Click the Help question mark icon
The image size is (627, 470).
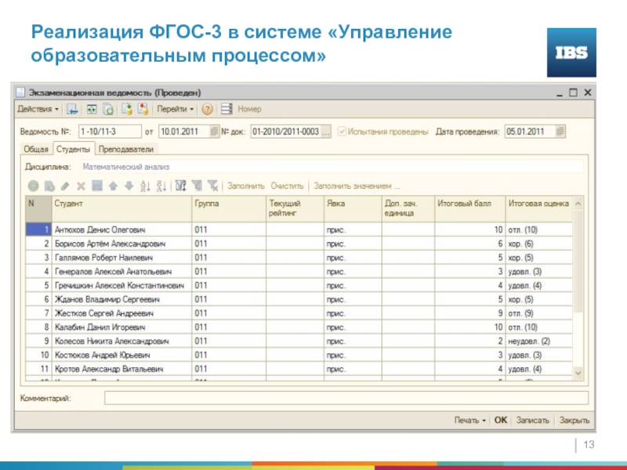pyautogui.click(x=208, y=110)
